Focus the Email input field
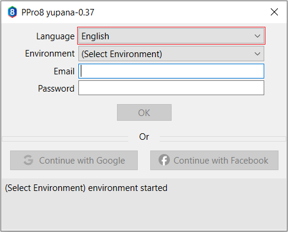This screenshot has width=288, height=232. [171, 71]
